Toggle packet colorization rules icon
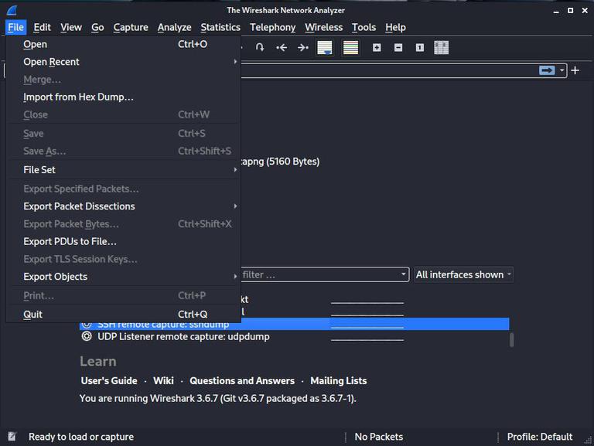This screenshot has width=594, height=446. click(x=350, y=47)
